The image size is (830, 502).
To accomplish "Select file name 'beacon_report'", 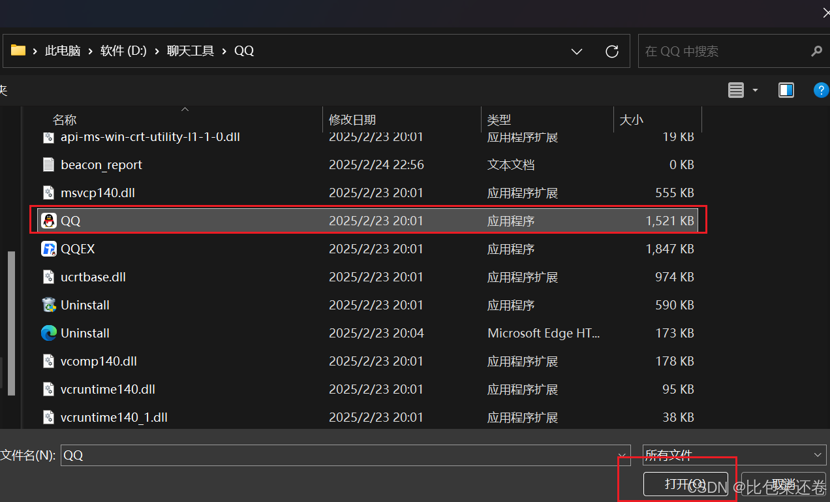I will point(101,165).
